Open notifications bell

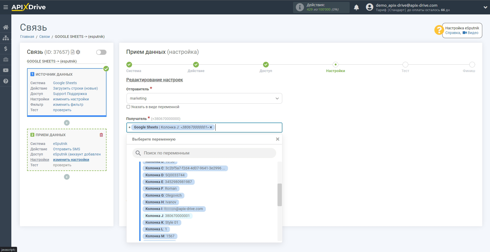(356, 7)
